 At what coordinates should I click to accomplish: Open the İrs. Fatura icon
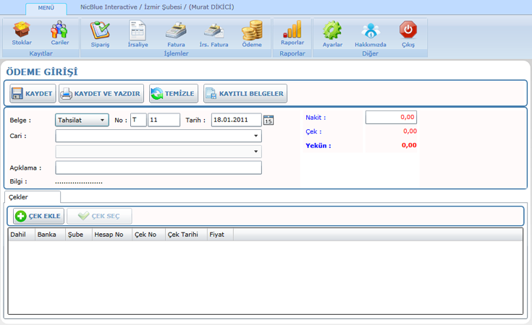[x=214, y=30]
